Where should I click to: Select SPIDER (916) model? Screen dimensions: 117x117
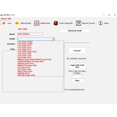point(41,73)
